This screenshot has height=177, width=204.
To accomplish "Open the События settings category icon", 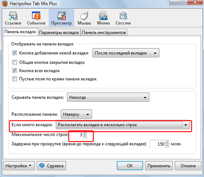I will (36, 18).
